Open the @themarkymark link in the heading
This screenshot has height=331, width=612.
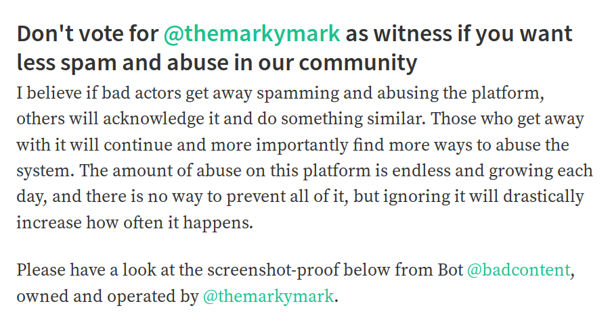(251, 34)
